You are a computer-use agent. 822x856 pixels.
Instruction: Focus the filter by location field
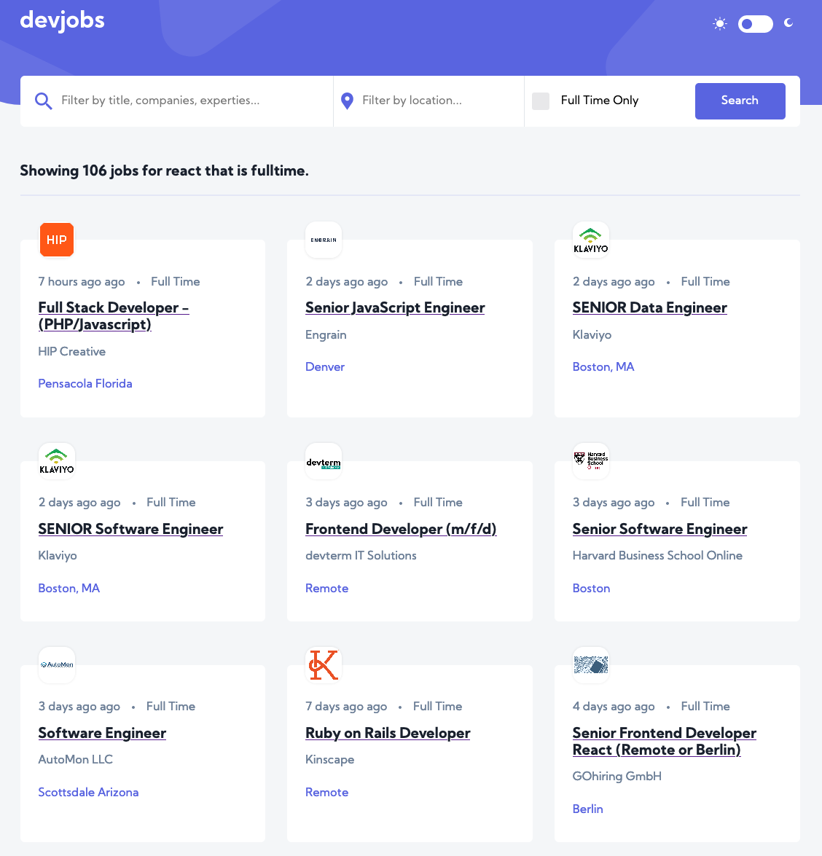point(437,101)
